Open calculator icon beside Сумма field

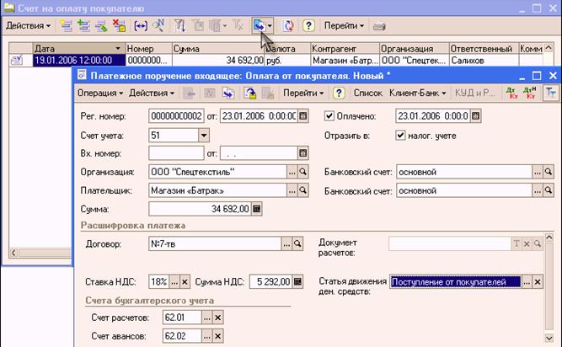[x=257, y=209]
